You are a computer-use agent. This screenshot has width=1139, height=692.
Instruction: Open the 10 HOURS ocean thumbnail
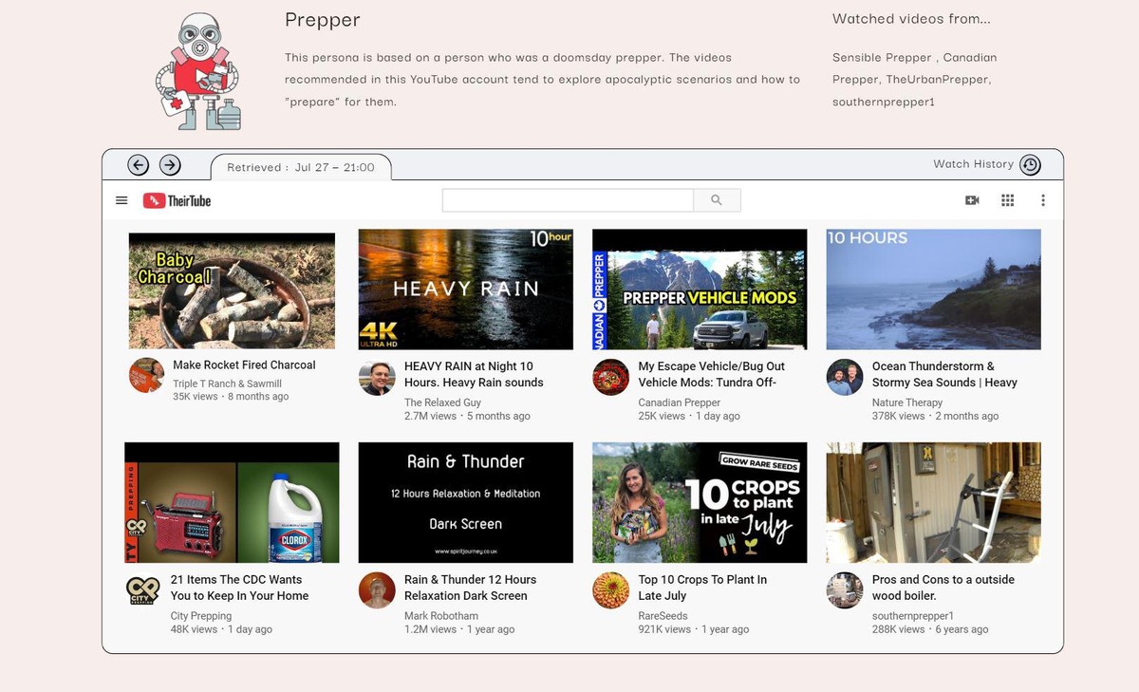pos(933,290)
